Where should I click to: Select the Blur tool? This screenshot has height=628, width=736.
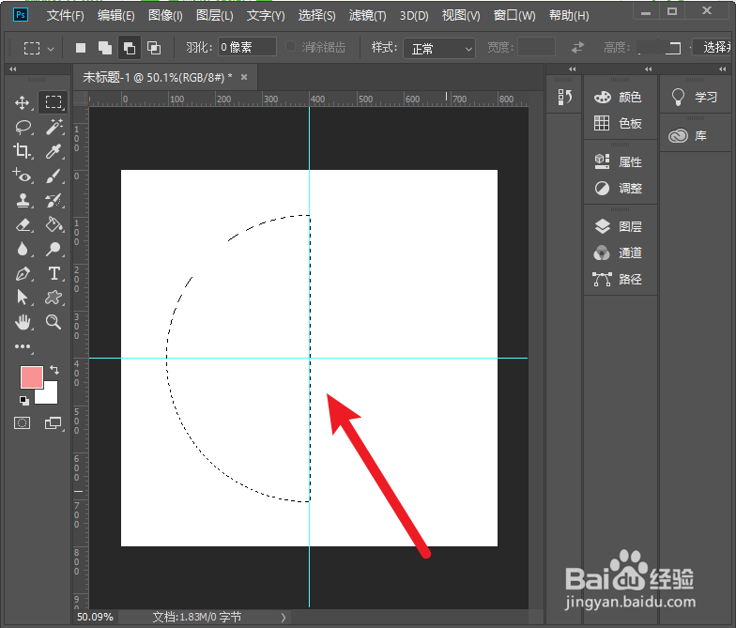click(23, 249)
